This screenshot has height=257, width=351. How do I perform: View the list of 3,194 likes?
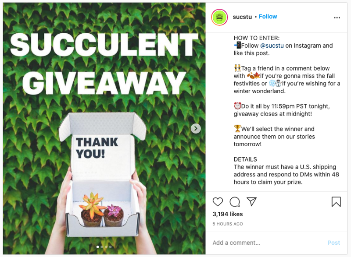tap(228, 214)
